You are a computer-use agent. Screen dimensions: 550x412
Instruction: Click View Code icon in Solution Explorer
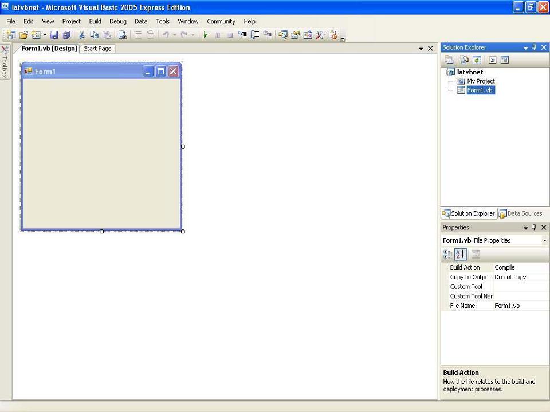[493, 60]
